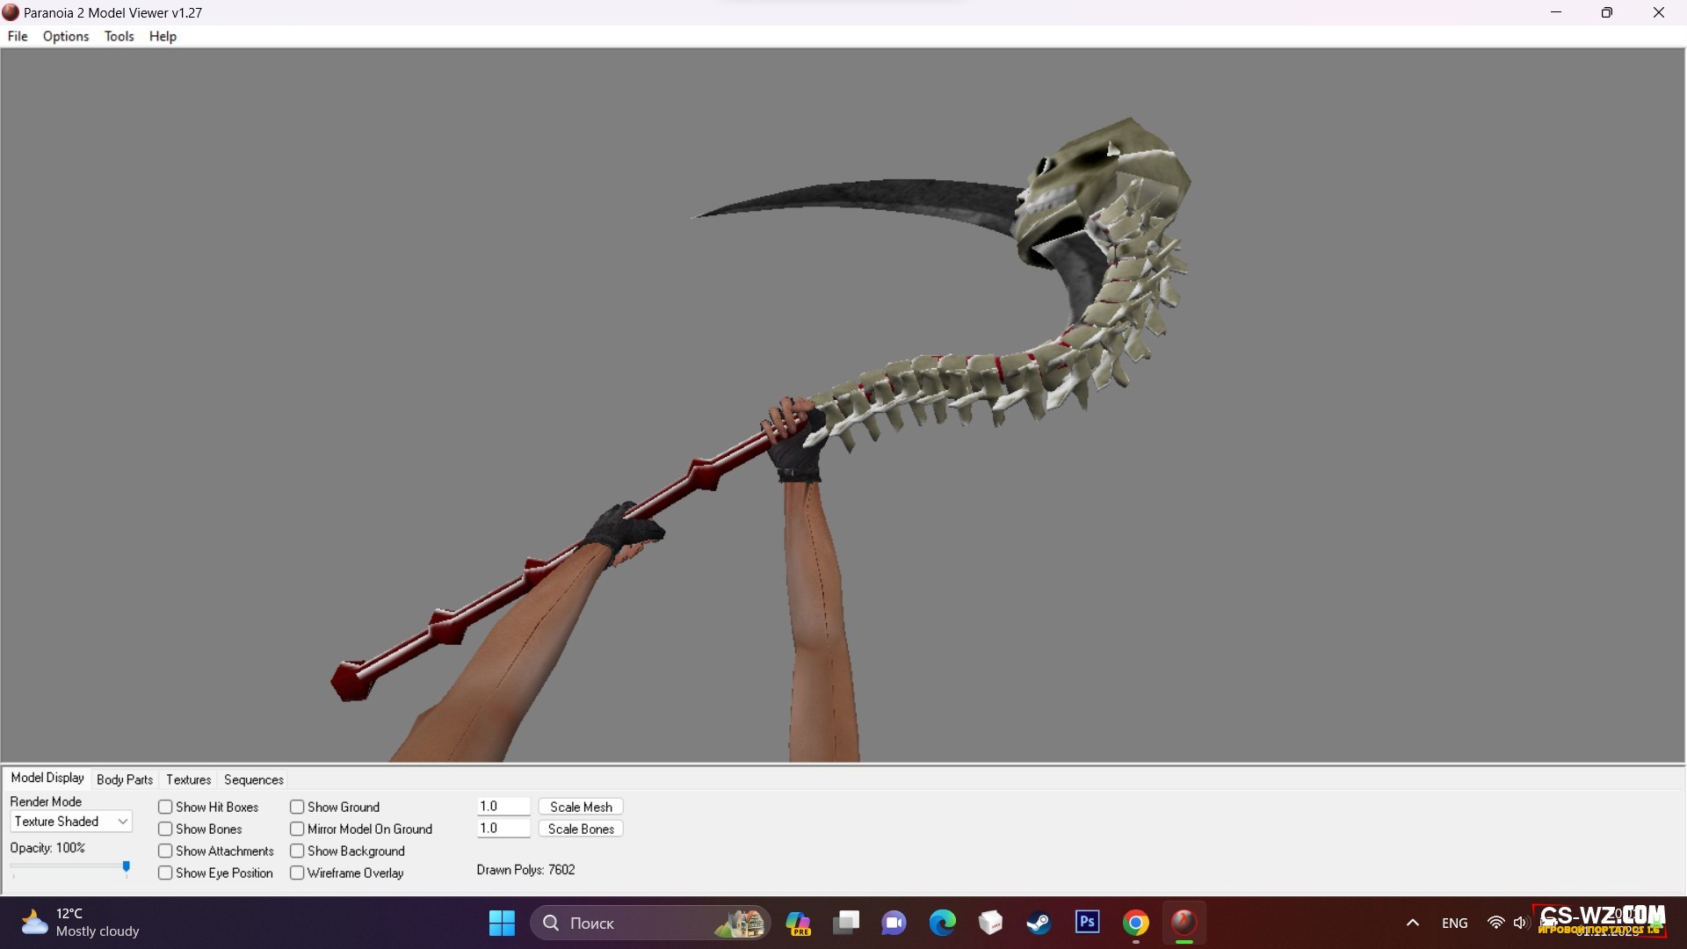Open the chat app icon on taskbar
The height and width of the screenshot is (949, 1687).
[894, 923]
